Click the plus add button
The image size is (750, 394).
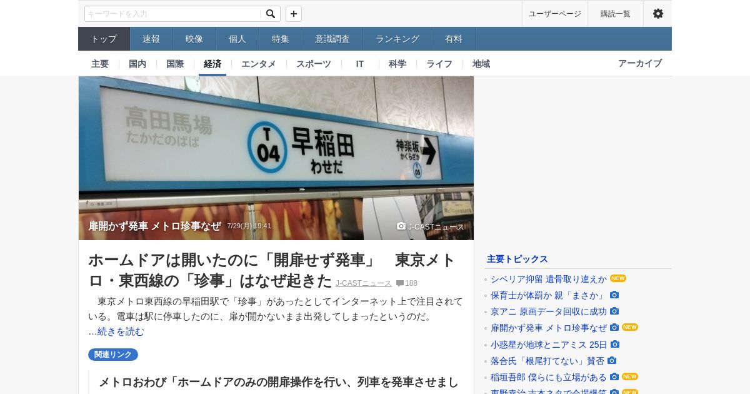tap(294, 14)
